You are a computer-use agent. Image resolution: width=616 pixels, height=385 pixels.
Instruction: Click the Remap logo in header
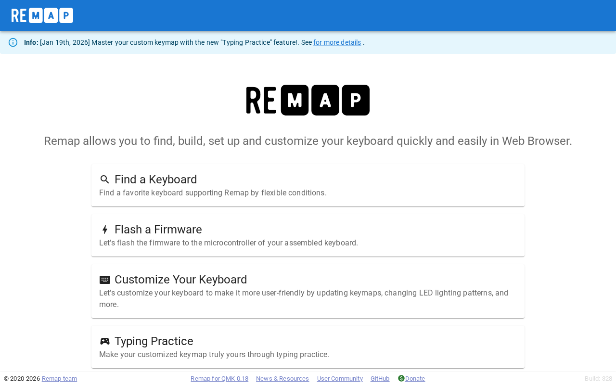point(42,15)
